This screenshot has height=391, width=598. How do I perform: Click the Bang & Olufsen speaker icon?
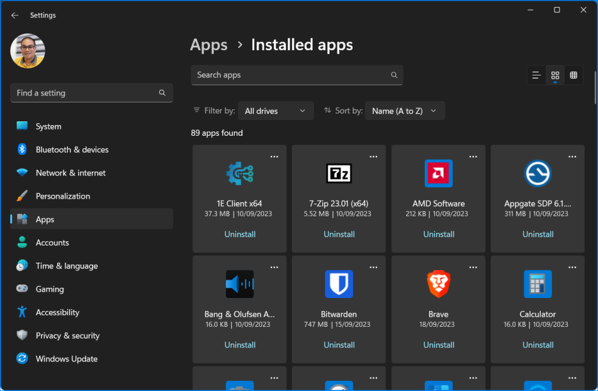pos(239,284)
